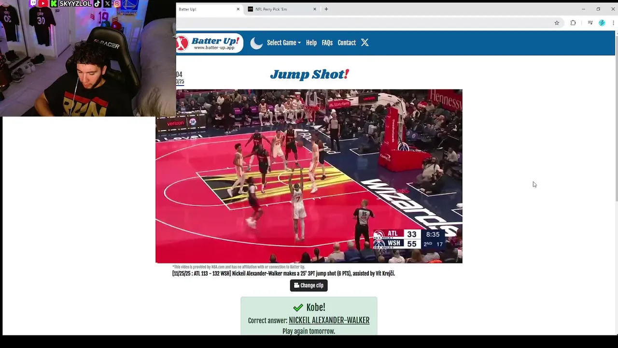
Task: Close the Batter Up! tab
Action: (x=238, y=9)
